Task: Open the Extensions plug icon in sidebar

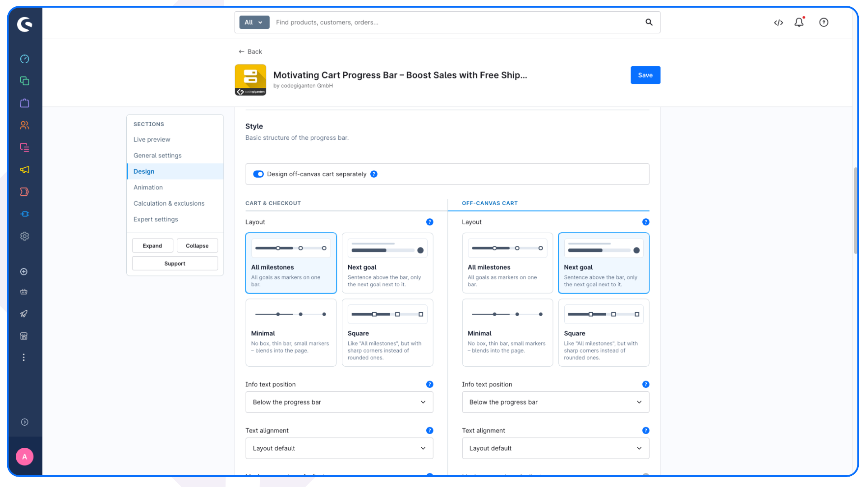Action: [x=25, y=214]
